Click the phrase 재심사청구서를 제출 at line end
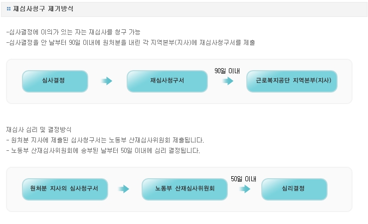Image resolution: width=368 pixels, height=224 pixels. point(227,42)
